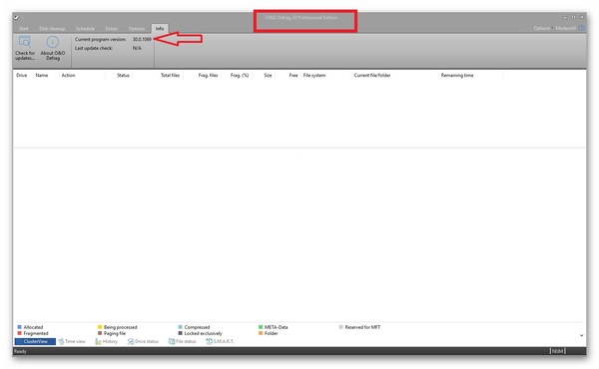This screenshot has width=599, height=369.
Task: Click the Reserved for MFT swatch
Action: click(341, 327)
